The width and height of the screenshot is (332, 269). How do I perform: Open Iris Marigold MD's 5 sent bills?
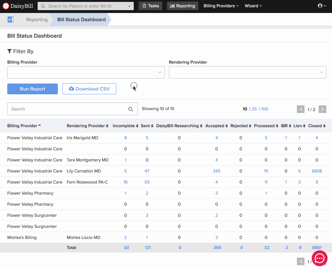[147, 138]
